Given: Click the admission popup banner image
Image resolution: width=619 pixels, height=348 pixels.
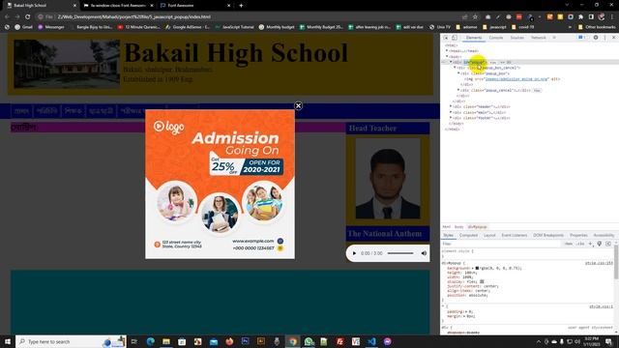Looking at the screenshot, I should pyautogui.click(x=220, y=185).
